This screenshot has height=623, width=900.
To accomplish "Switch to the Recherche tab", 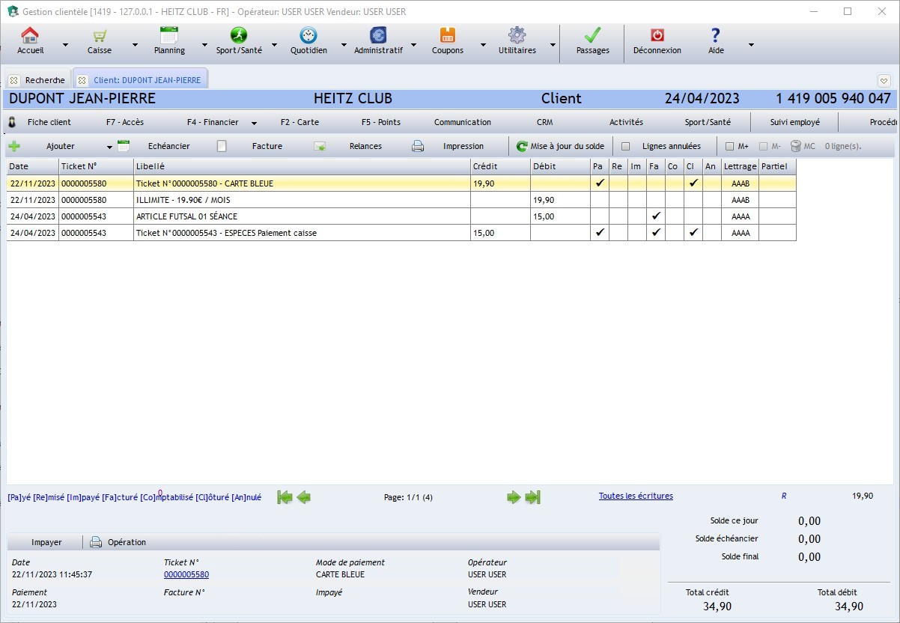I will click(x=43, y=80).
